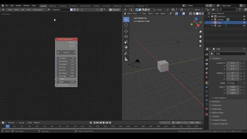Open the rotation Mode XYZ Euler dropdown
The image size is (247, 139).
pos(233,83)
